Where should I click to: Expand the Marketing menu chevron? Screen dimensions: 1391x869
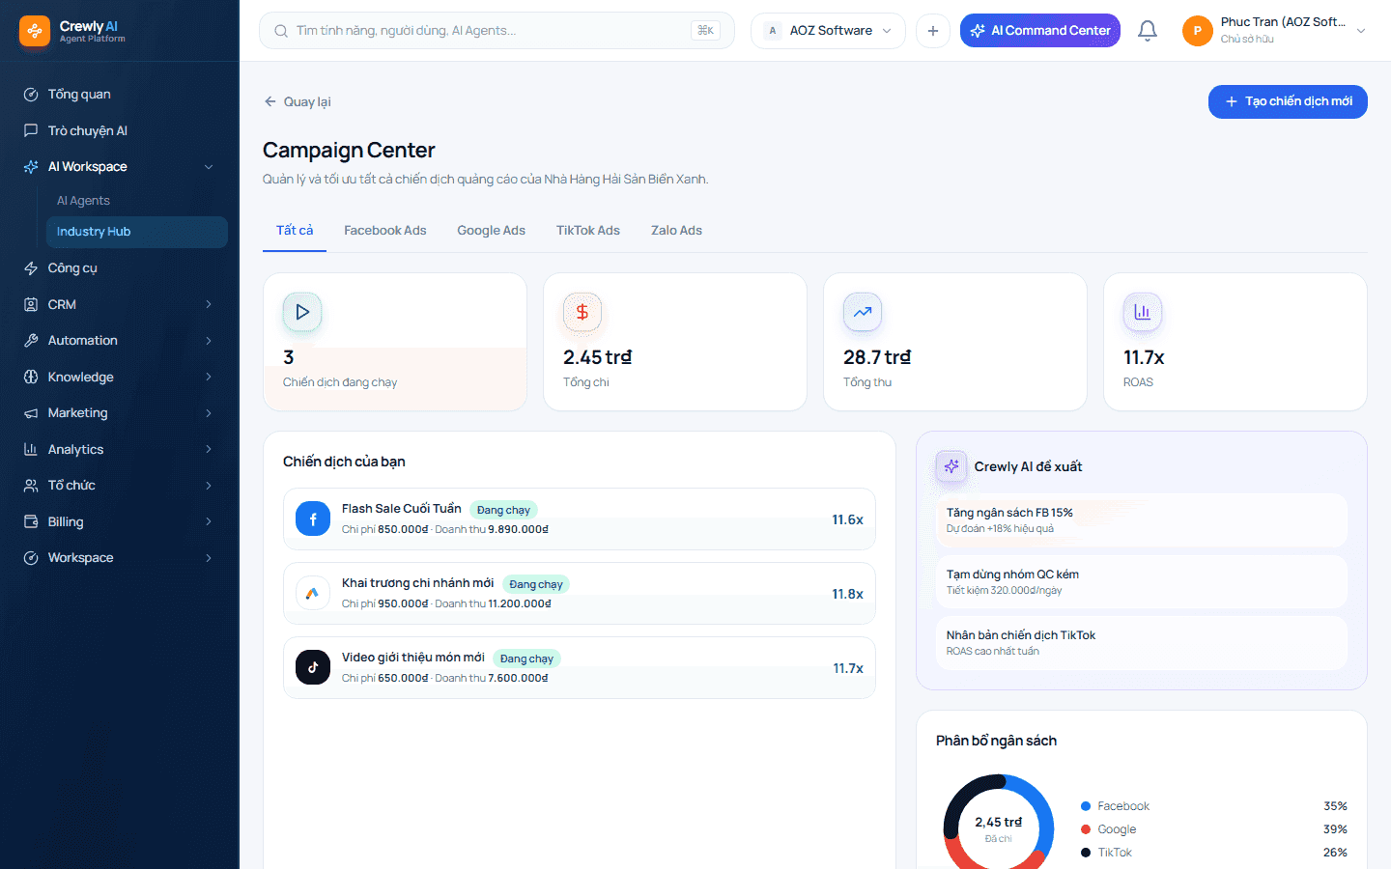coord(209,413)
